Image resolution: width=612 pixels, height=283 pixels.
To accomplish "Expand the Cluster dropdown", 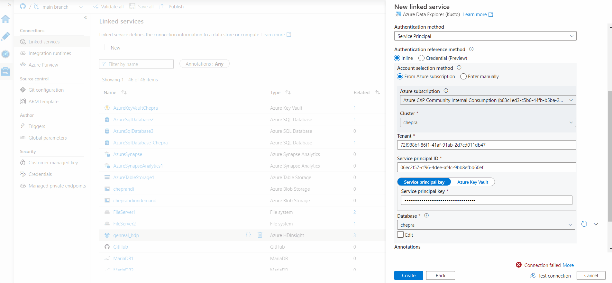I will (488, 123).
